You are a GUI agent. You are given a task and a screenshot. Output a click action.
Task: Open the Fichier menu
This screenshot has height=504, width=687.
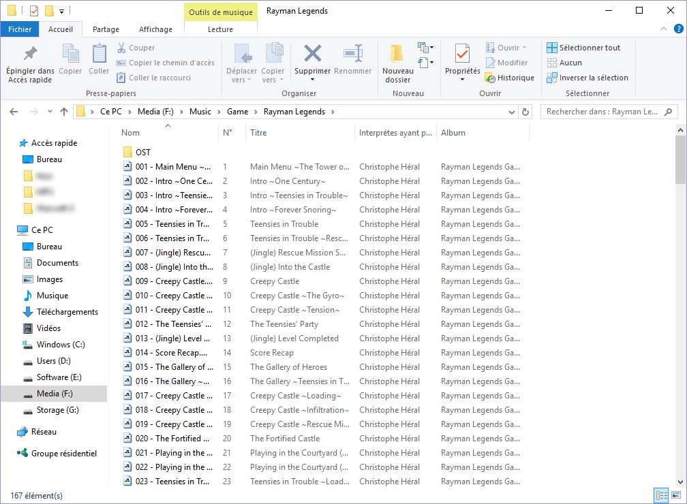click(x=20, y=29)
